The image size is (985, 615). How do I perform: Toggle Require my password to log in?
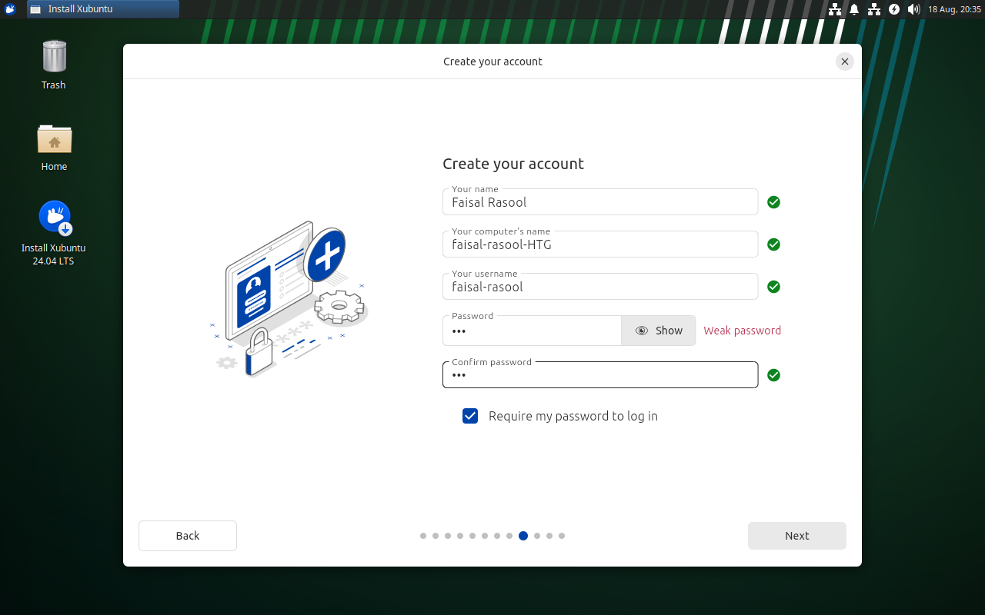[470, 416]
